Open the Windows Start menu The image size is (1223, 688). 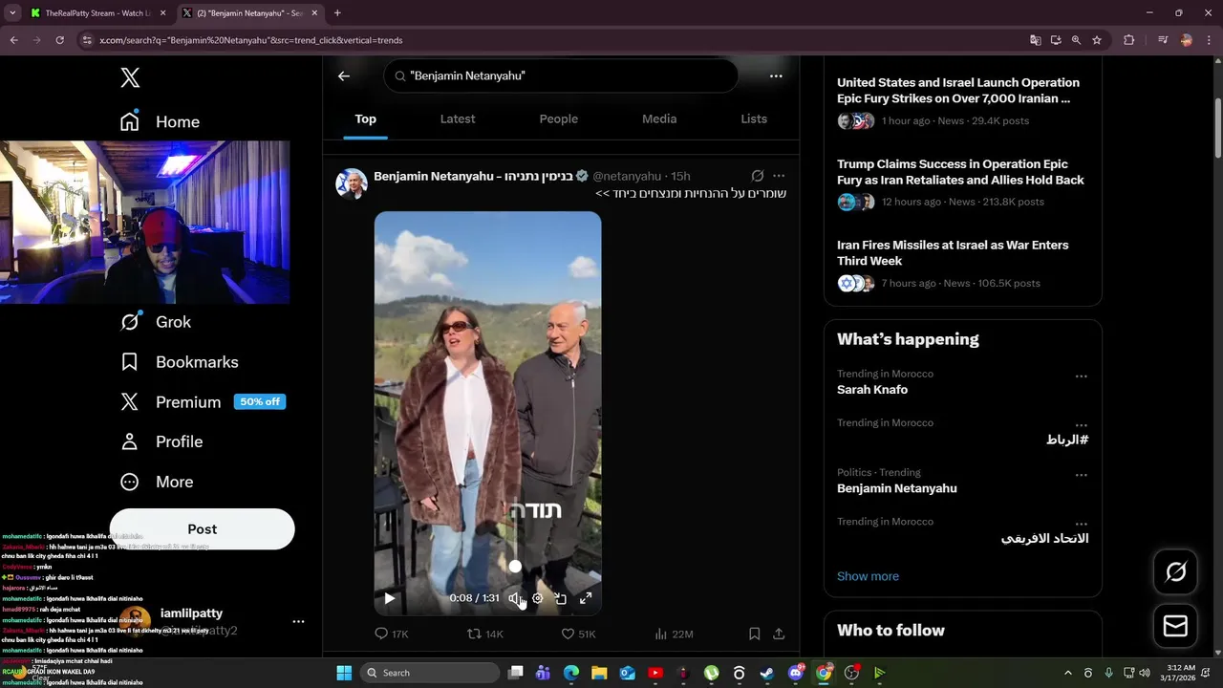click(344, 673)
